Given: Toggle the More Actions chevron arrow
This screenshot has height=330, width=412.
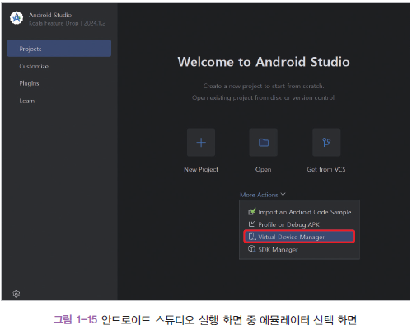Looking at the screenshot, I should tap(283, 194).
